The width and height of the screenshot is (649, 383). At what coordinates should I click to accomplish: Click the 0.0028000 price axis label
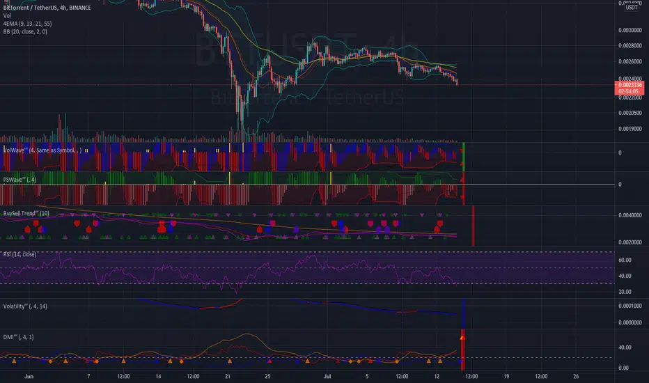tap(630, 45)
